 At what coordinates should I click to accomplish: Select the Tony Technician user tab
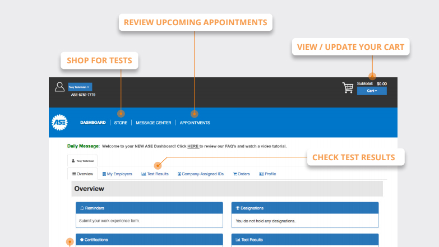tap(82, 161)
